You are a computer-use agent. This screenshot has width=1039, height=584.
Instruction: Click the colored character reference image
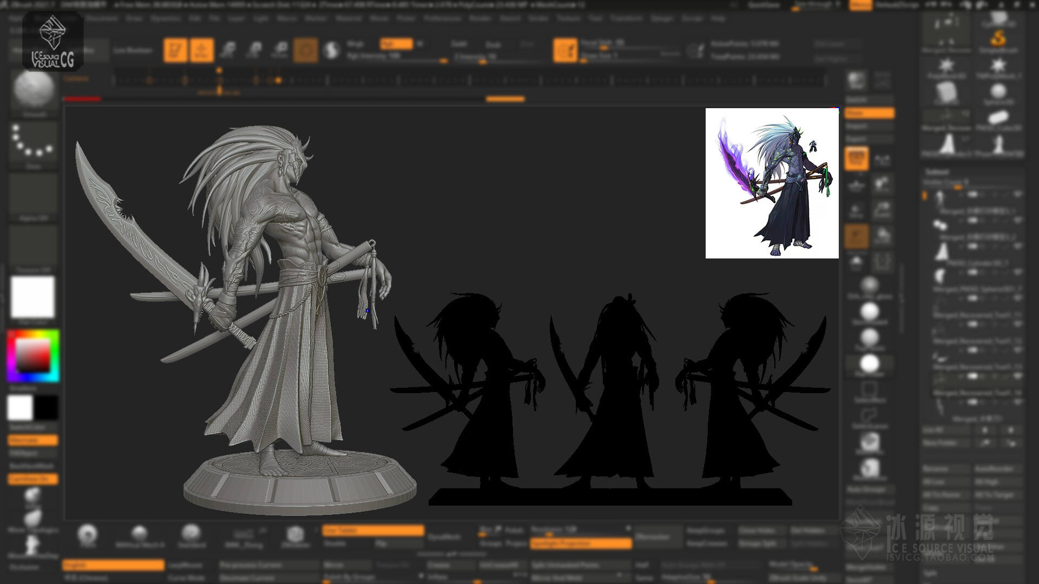pos(772,183)
